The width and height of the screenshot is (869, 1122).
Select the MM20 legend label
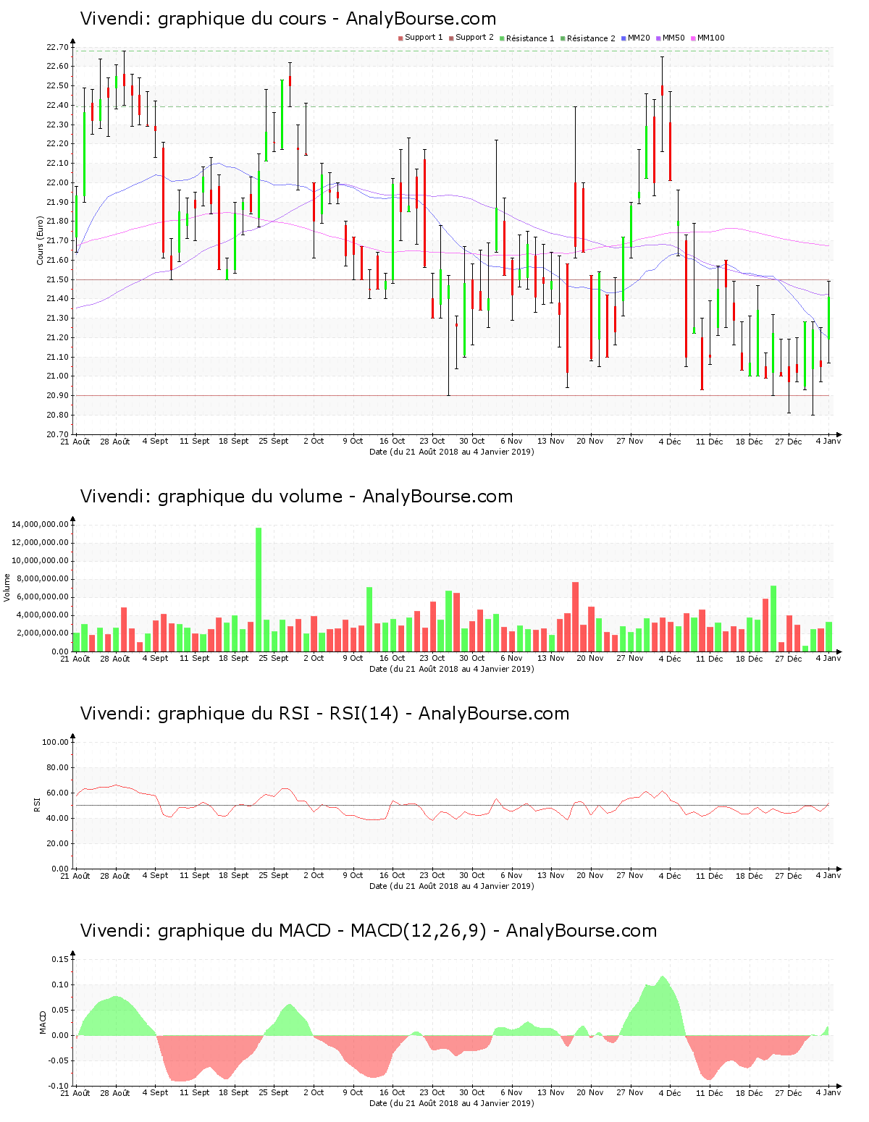(x=639, y=38)
